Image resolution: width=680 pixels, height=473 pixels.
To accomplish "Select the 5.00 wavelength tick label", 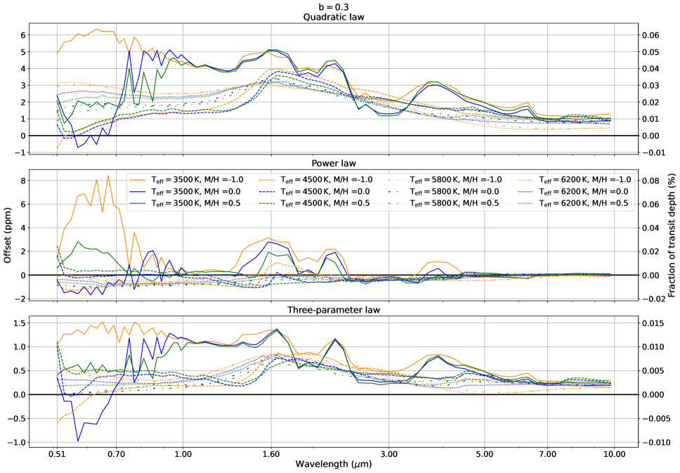I will (485, 454).
